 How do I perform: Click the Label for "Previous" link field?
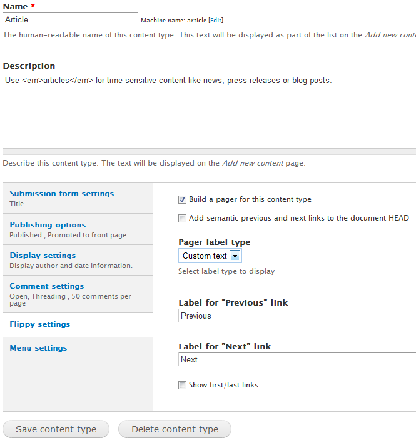[x=297, y=316]
